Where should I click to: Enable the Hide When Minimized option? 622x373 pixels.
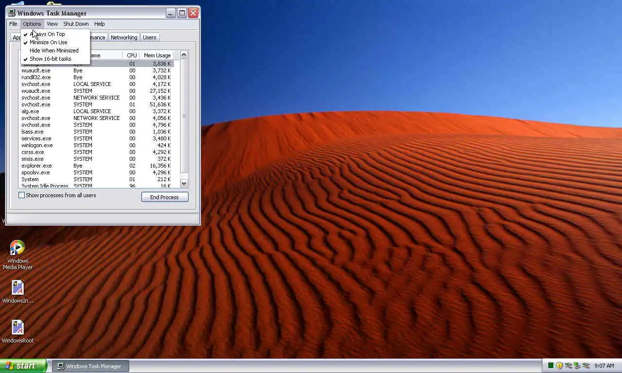coord(55,51)
